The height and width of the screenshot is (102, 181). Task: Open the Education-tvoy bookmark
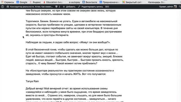[53, 2]
